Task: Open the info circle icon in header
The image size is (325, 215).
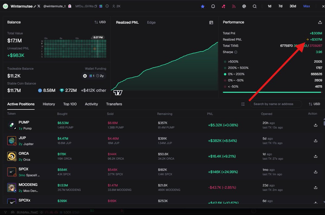Action: tap(107, 6)
